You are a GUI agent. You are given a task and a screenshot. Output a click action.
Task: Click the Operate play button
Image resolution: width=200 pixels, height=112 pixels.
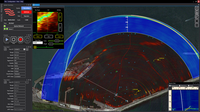click(7, 40)
